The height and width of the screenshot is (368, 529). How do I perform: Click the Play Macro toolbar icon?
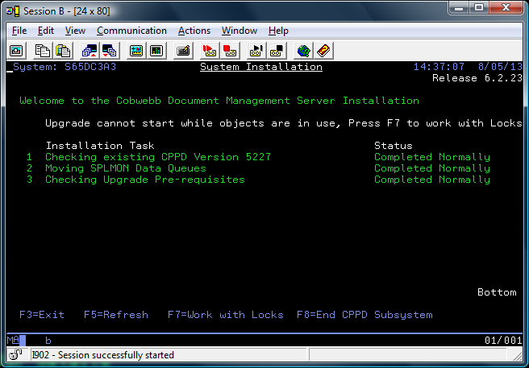(256, 51)
